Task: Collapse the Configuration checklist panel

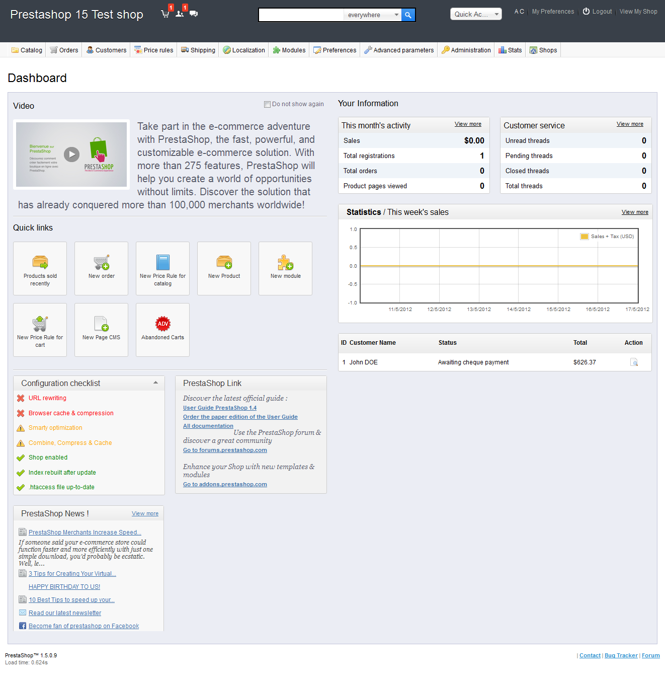Action: tap(156, 383)
